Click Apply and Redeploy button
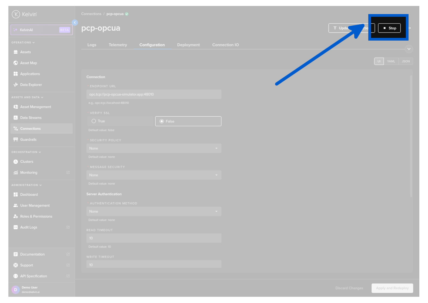The width and height of the screenshot is (428, 303). [392, 288]
